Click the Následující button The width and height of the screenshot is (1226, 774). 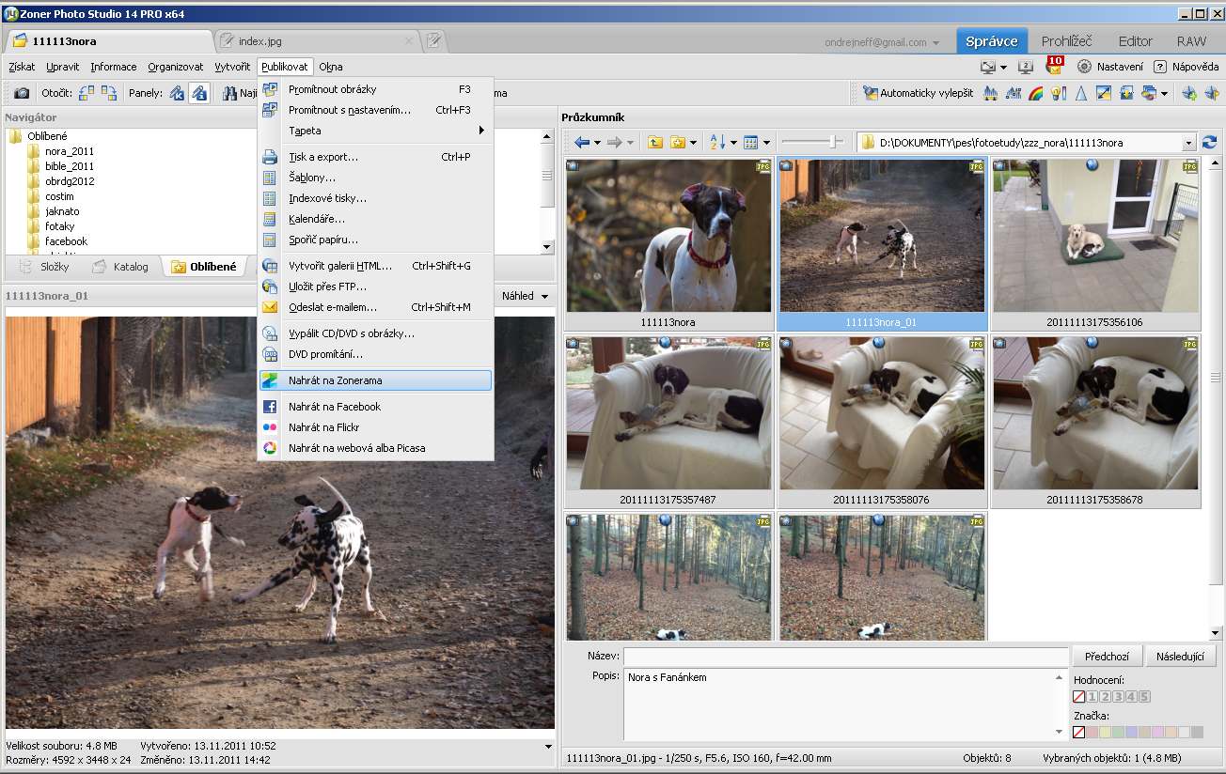click(1181, 657)
